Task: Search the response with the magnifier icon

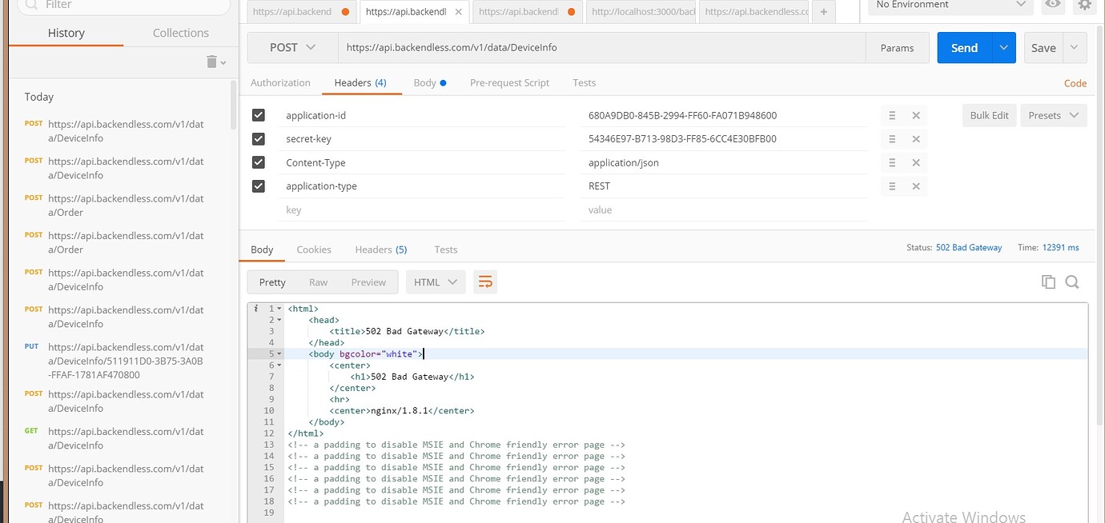Action: (x=1073, y=281)
